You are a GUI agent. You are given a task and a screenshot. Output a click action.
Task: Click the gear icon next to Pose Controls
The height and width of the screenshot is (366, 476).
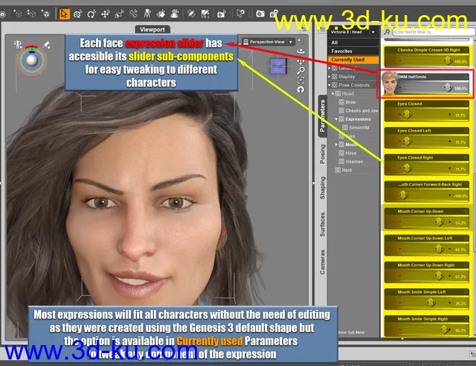pyautogui.click(x=334, y=84)
